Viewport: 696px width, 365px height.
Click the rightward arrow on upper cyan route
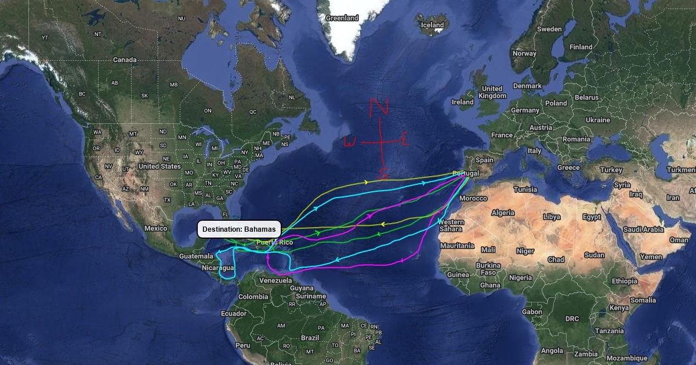coord(423,183)
